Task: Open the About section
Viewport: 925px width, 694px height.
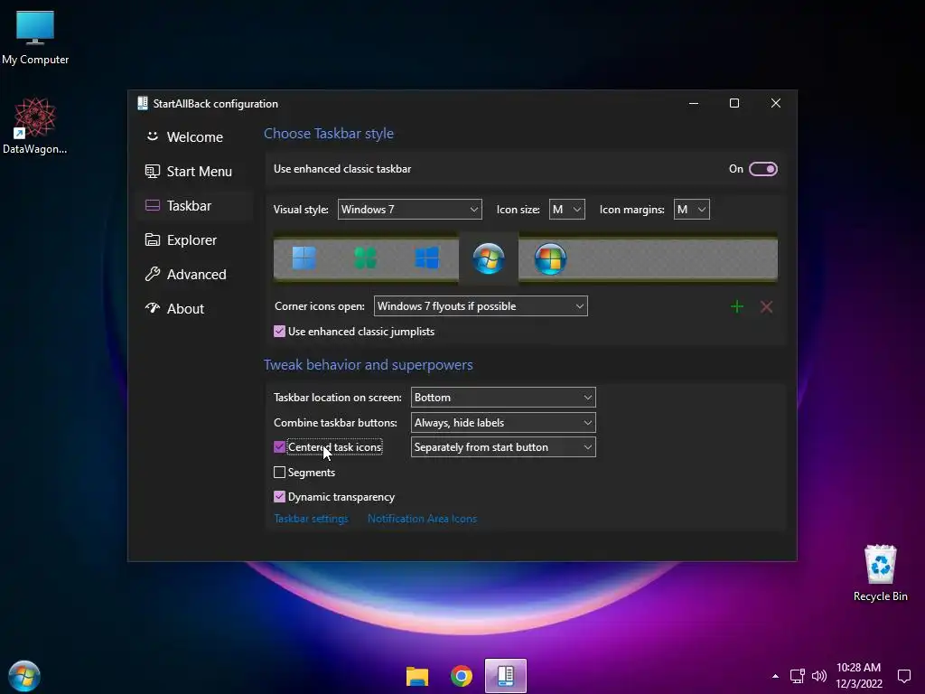Action: pos(194,308)
